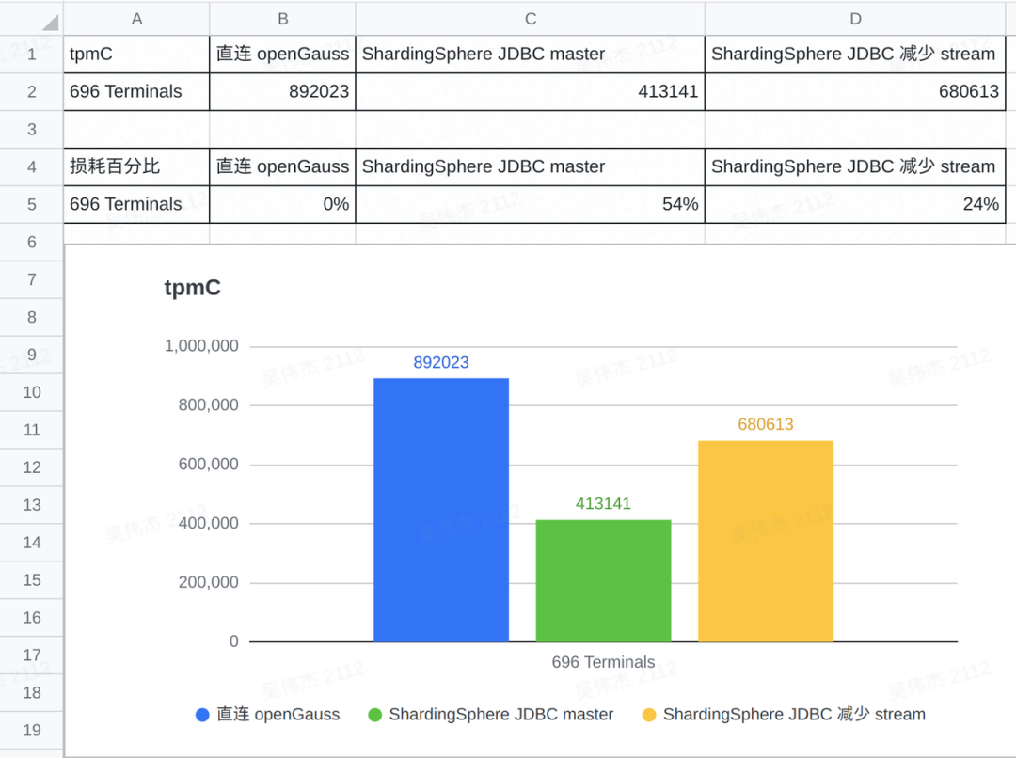The height and width of the screenshot is (758, 1016).
Task: Click cell showing 24%
Action: coord(855,204)
